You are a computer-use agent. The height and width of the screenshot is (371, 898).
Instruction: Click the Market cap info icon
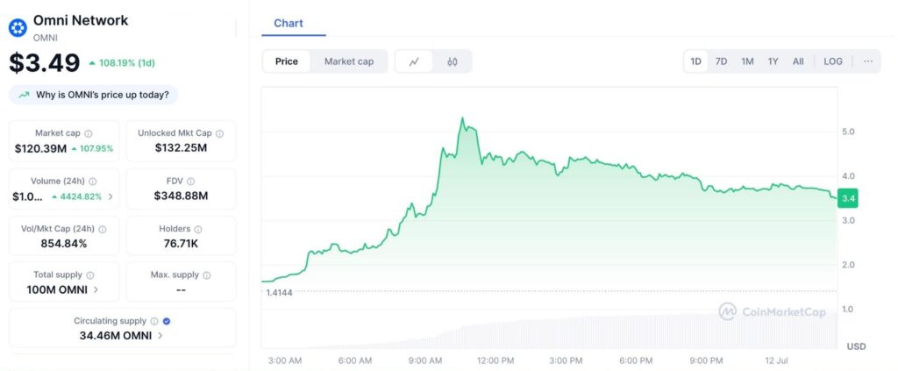click(89, 133)
